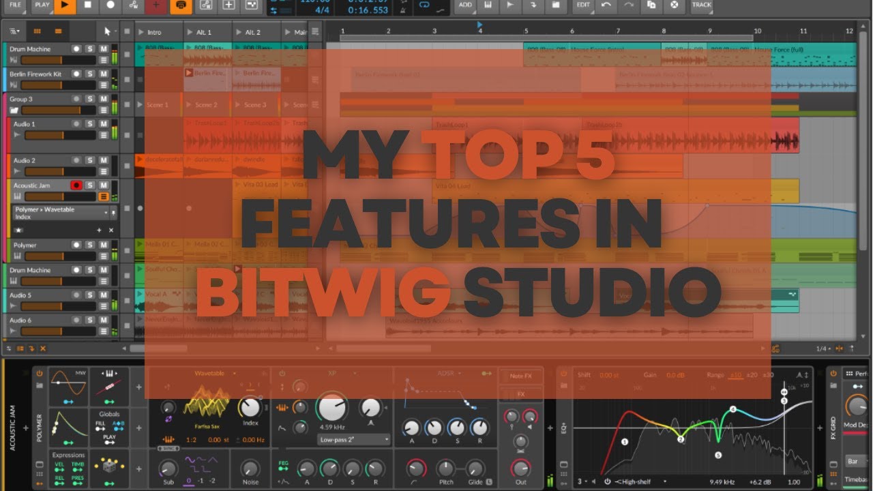Open the TRACK menu

[x=702, y=5]
